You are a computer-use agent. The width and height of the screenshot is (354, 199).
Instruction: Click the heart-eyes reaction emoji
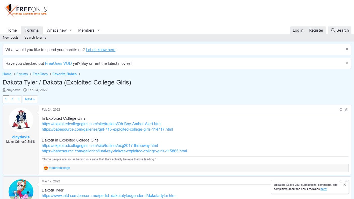coord(46,168)
